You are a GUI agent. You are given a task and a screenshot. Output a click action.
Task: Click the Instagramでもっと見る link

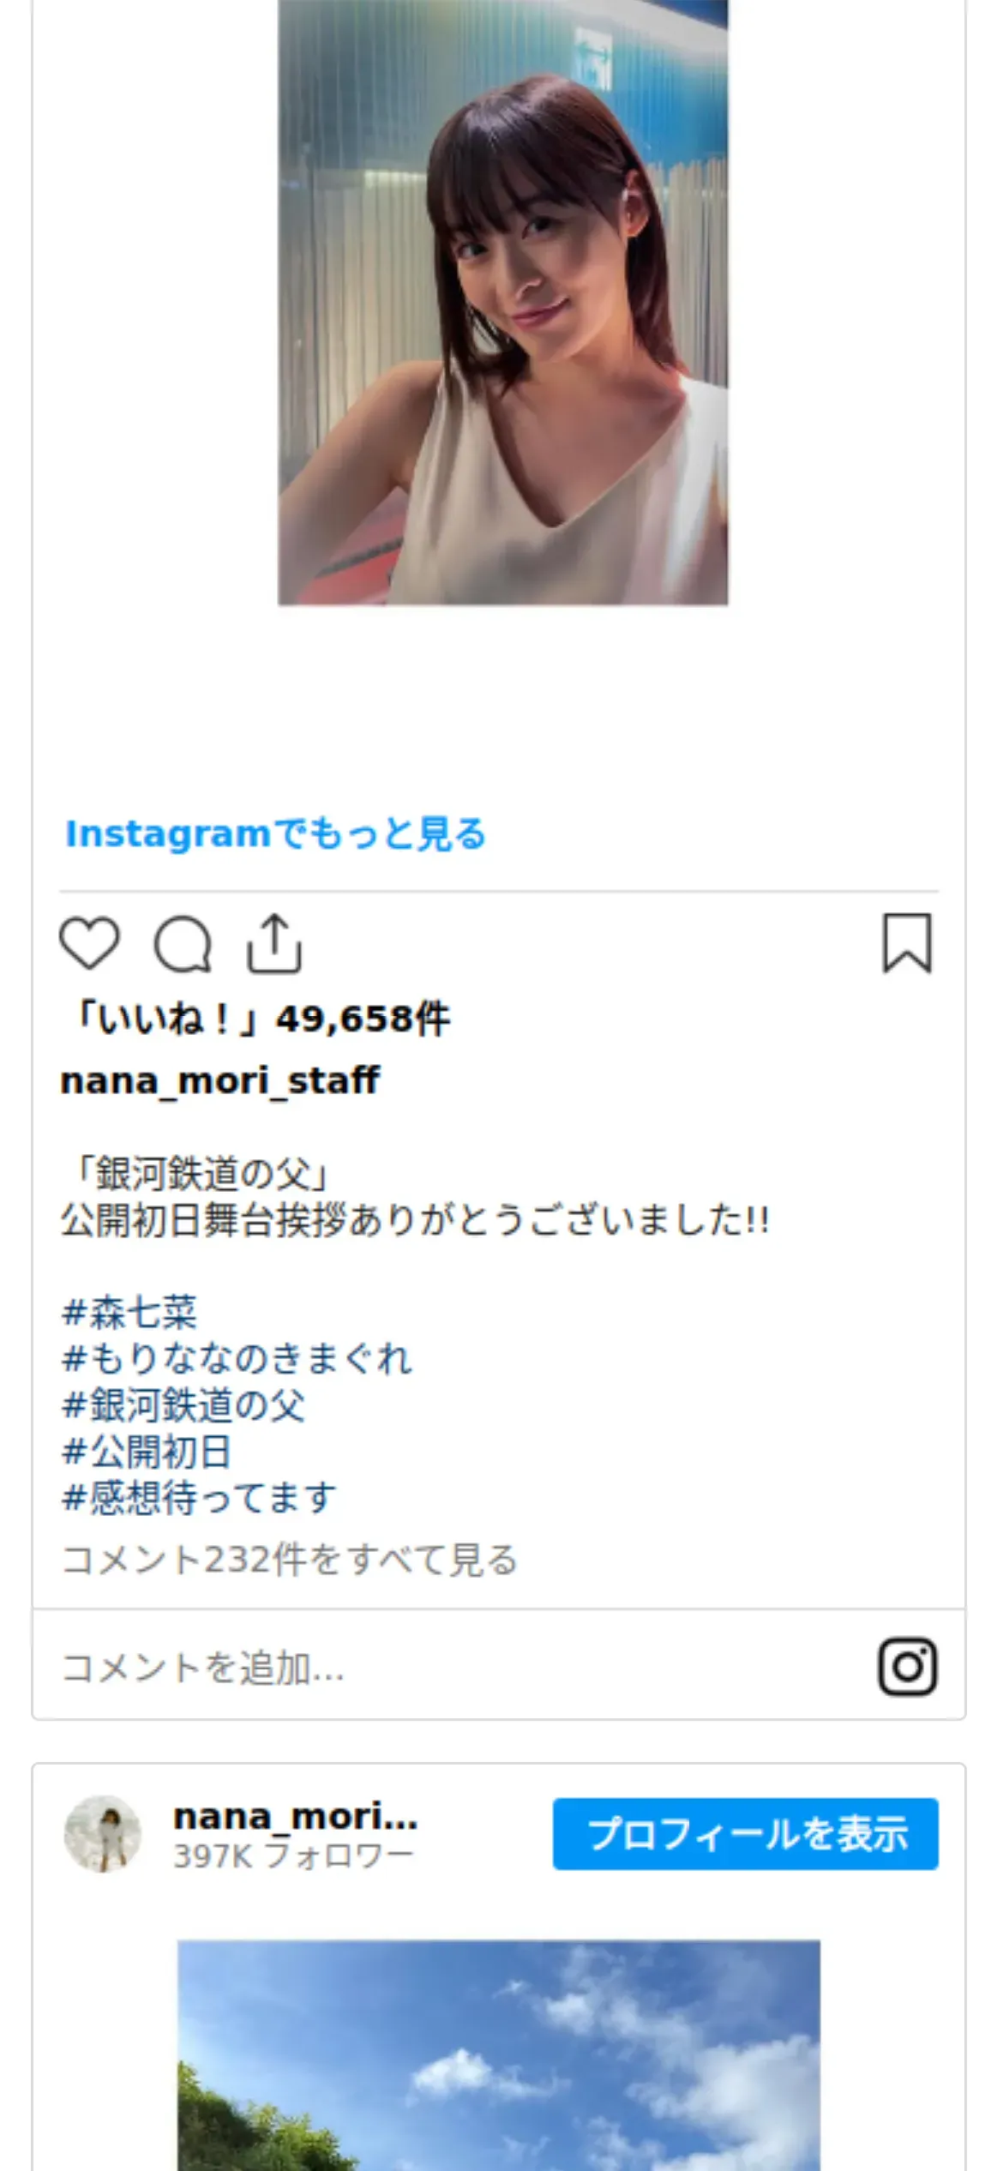276,833
